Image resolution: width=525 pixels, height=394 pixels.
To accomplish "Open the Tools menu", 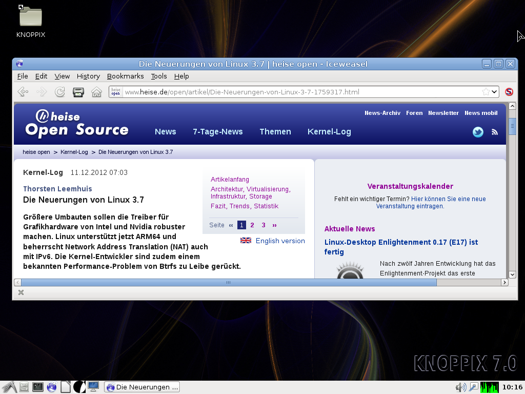I will [159, 76].
